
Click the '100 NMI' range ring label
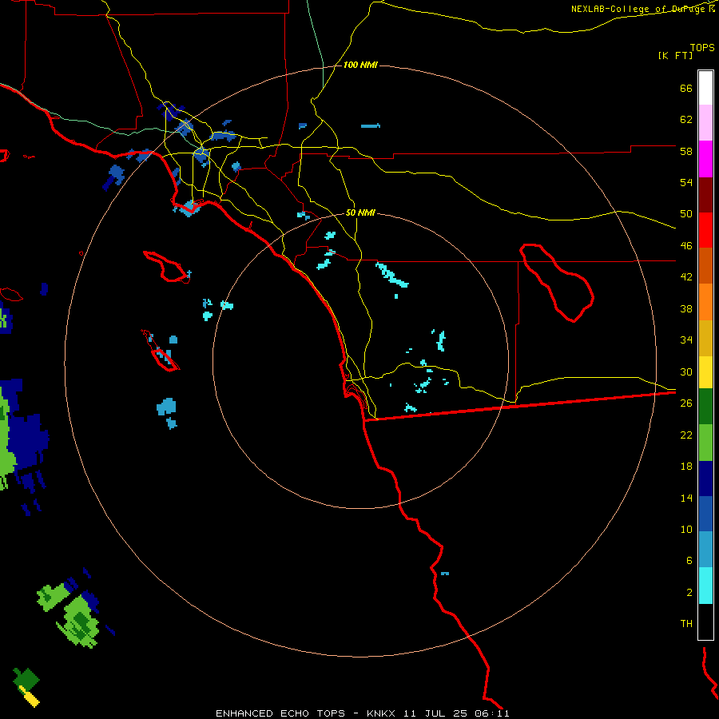click(360, 66)
